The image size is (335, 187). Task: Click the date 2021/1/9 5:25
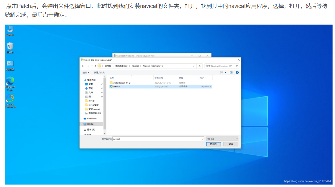pos(161,86)
